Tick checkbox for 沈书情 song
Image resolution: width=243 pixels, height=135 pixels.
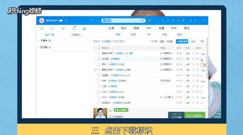pos(99,59)
